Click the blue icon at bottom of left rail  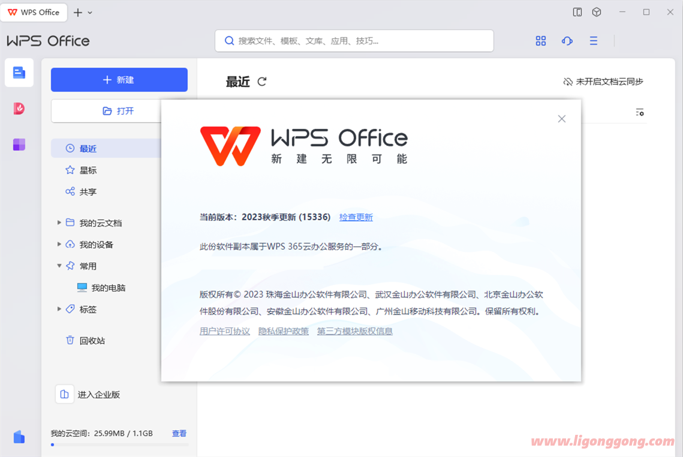coord(19,437)
